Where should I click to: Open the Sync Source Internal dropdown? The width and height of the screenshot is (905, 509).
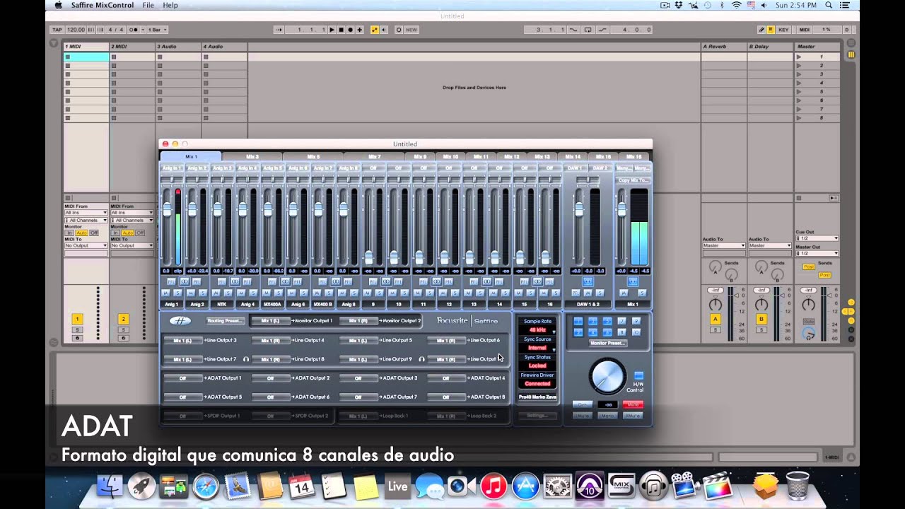tap(538, 348)
